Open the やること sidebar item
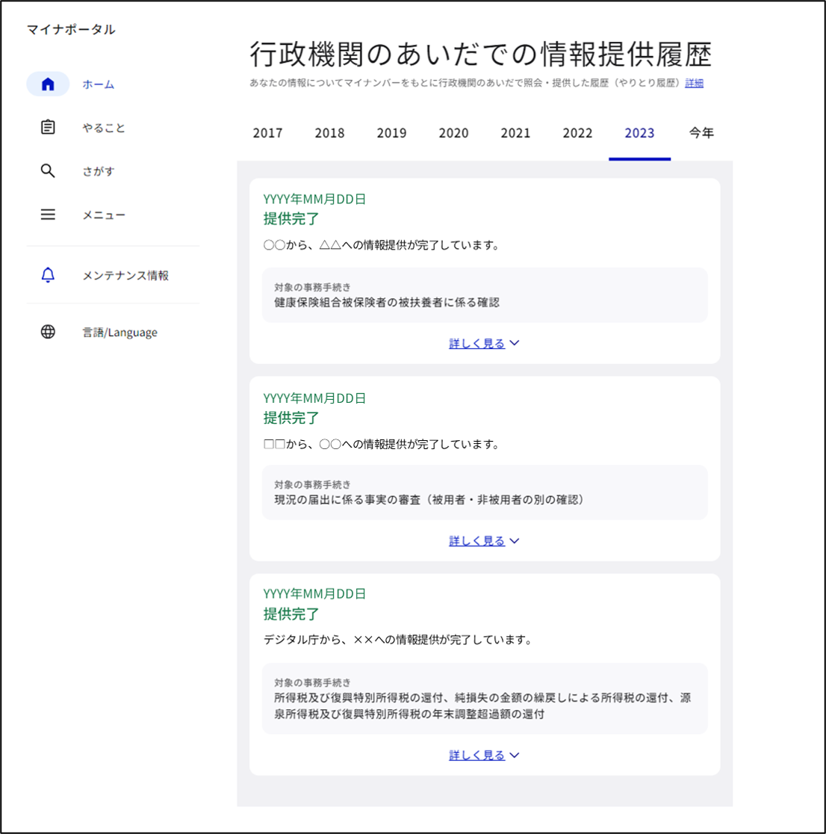826x834 pixels. pos(104,129)
